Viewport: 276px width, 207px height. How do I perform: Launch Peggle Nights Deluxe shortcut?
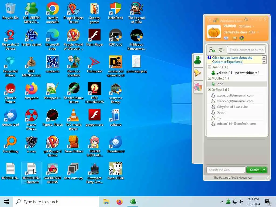point(74,13)
